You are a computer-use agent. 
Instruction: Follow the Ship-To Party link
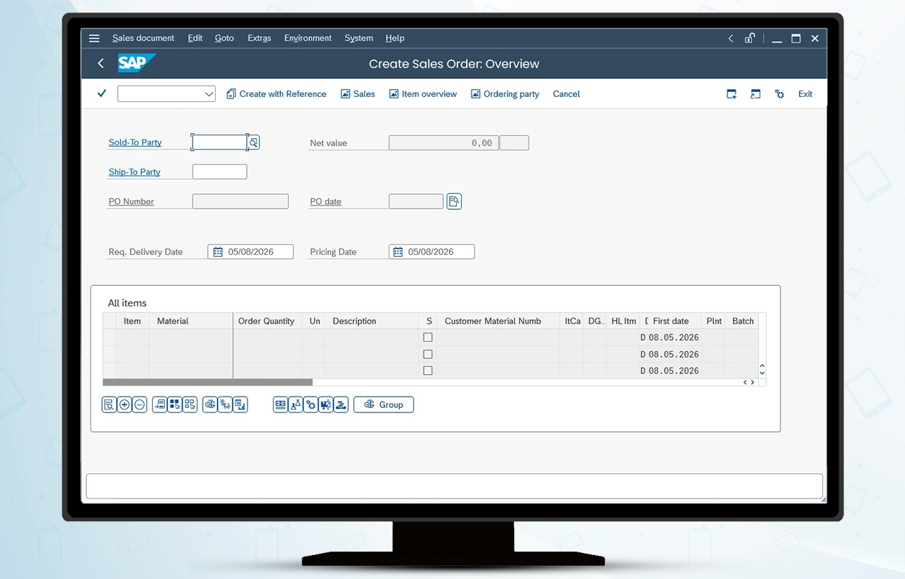pyautogui.click(x=135, y=172)
